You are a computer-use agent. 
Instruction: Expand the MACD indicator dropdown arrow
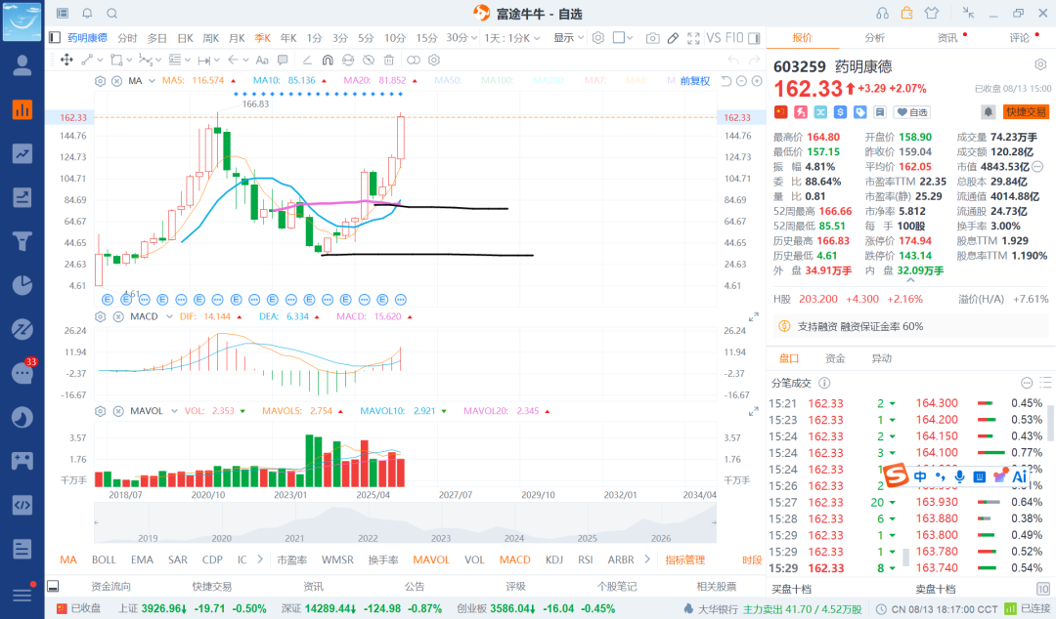tap(169, 316)
